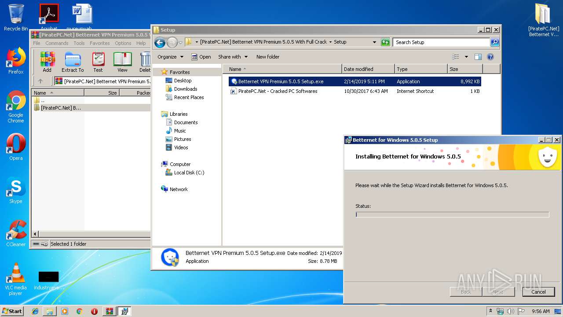Go back in Explorer Setup window

(160, 42)
